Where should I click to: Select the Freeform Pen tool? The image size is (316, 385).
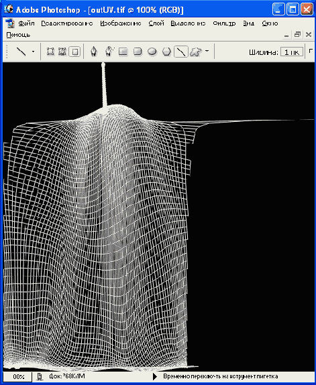pyautogui.click(x=109, y=52)
